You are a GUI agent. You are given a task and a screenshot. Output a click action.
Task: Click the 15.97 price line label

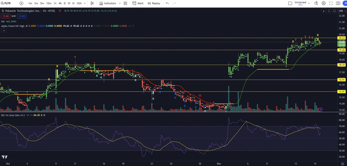342,92
